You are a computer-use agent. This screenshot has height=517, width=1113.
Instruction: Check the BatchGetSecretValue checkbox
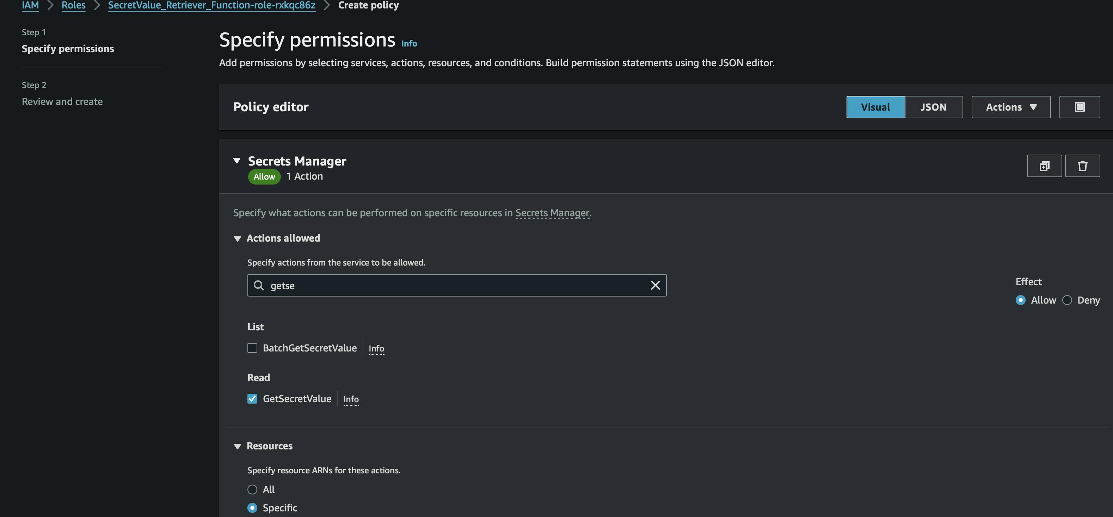click(252, 348)
